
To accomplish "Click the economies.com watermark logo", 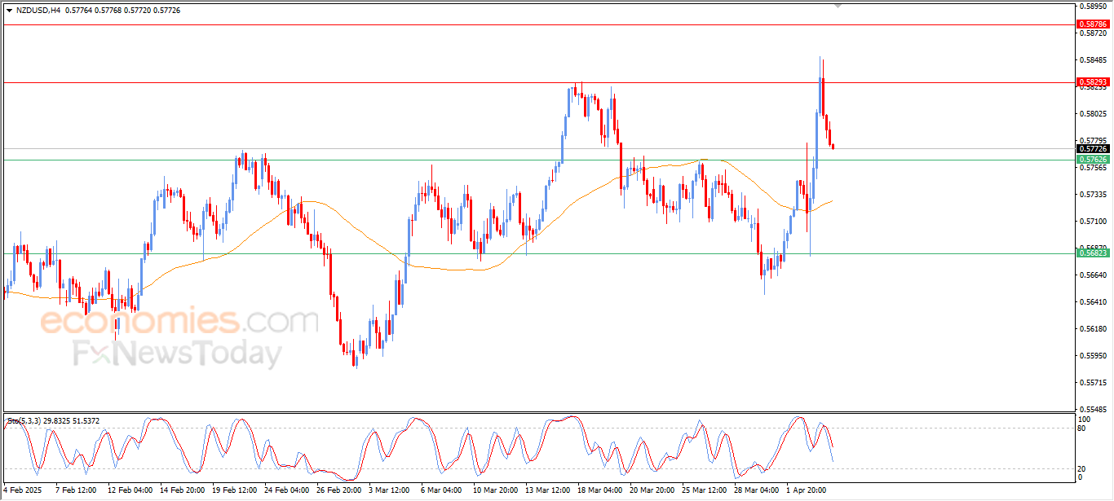I will (179, 321).
